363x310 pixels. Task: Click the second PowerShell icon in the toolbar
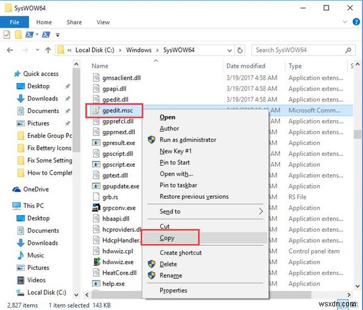(x=46, y=34)
